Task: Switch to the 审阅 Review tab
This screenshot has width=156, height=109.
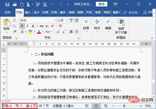Action: click(x=72, y=12)
